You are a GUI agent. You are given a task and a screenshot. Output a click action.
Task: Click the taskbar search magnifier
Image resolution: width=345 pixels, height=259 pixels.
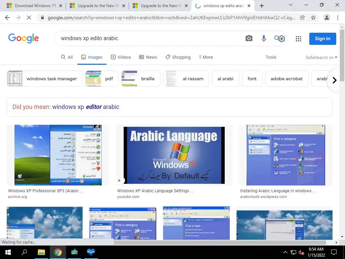tap(24, 252)
